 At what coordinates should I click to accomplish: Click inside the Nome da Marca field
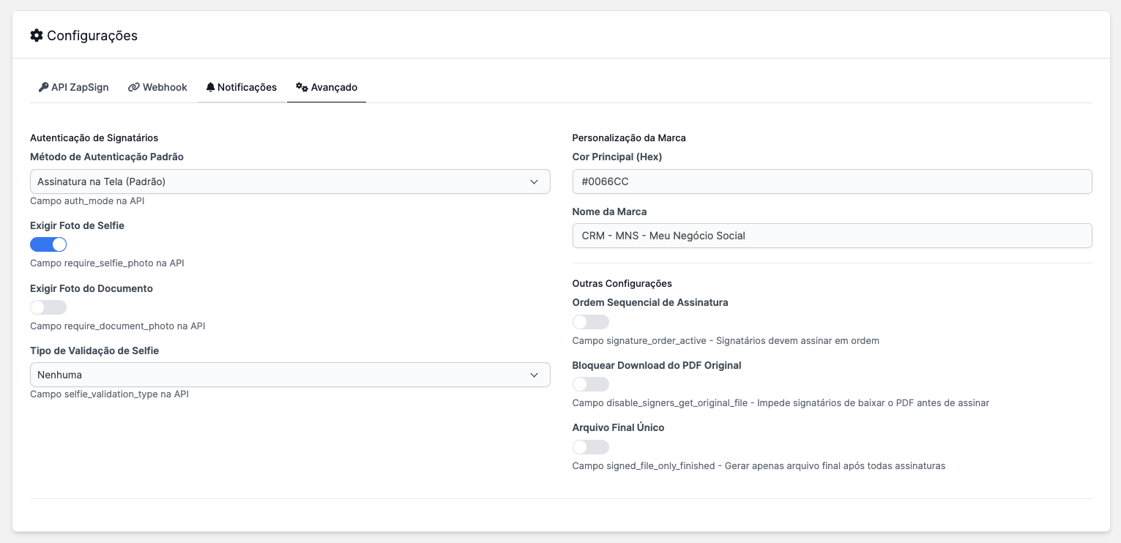[x=832, y=236]
